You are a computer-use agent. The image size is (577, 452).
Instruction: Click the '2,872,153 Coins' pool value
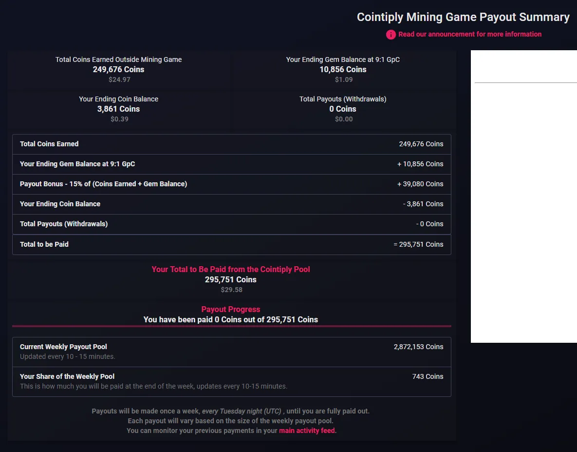click(418, 347)
